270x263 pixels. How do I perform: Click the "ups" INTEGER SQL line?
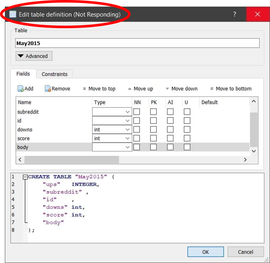point(71,184)
